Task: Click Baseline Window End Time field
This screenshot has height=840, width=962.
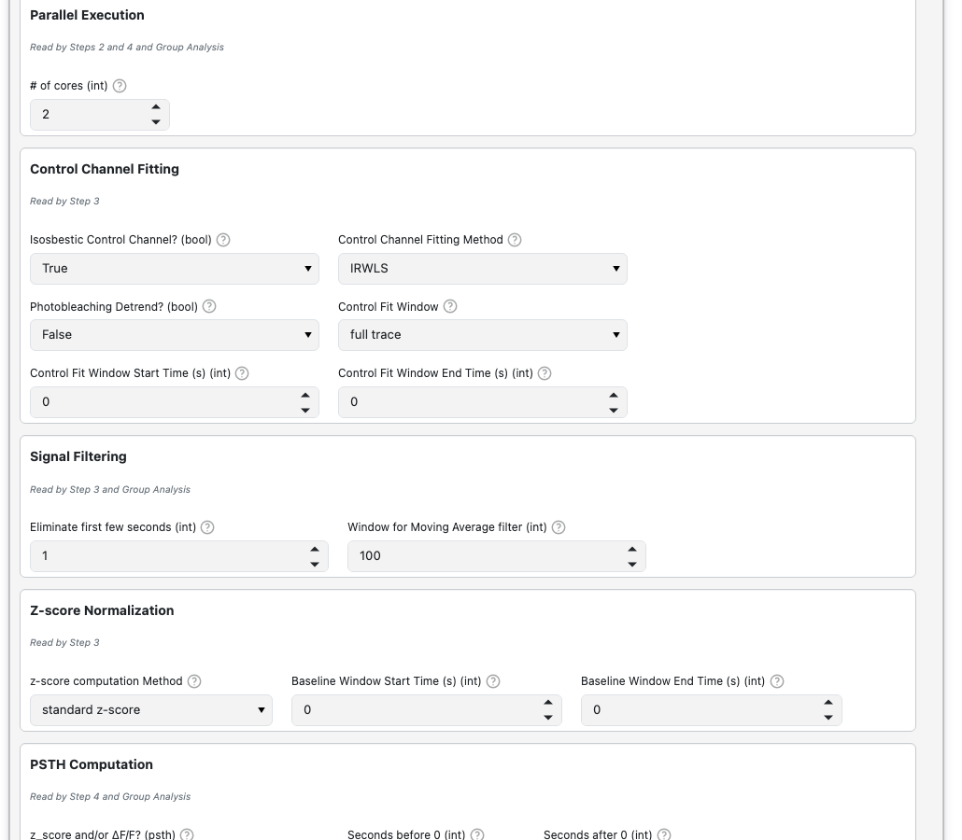Action: pos(711,710)
